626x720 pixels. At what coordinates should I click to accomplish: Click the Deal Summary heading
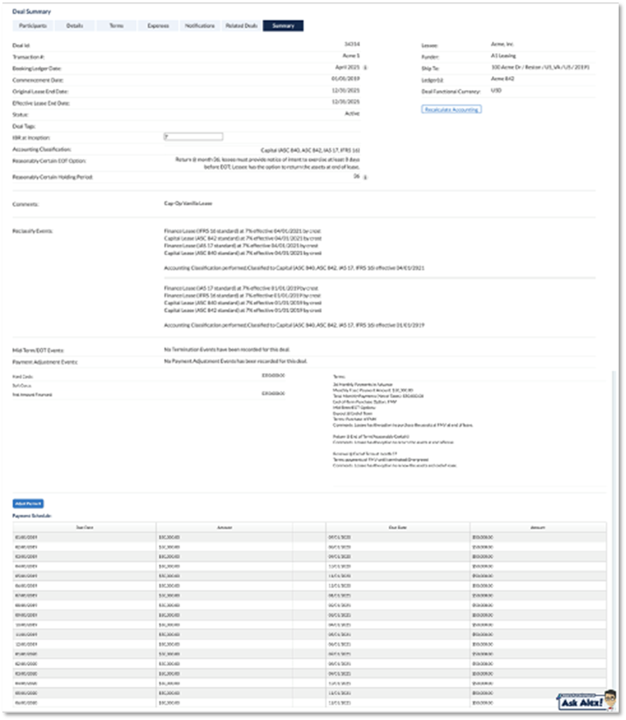(32, 12)
